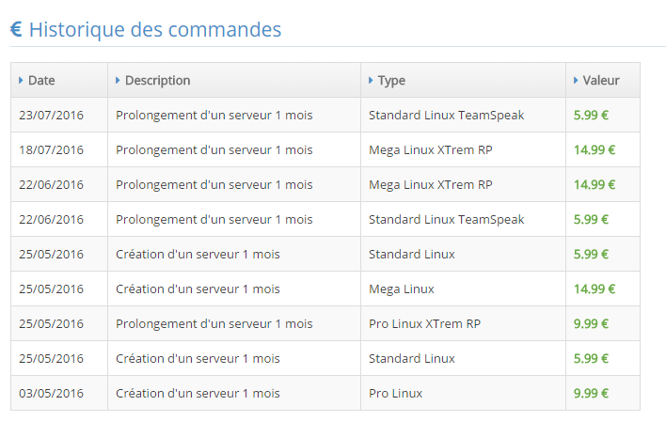This screenshot has width=666, height=437.
Task: Sort table by Valeur column header
Action: coord(603,80)
